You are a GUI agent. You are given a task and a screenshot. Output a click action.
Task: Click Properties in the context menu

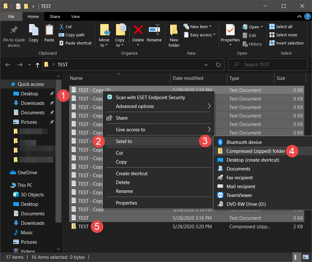click(x=159, y=203)
